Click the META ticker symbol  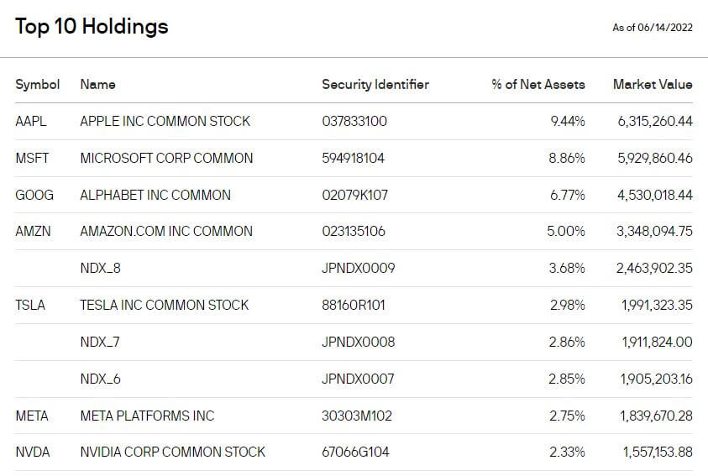32,416
